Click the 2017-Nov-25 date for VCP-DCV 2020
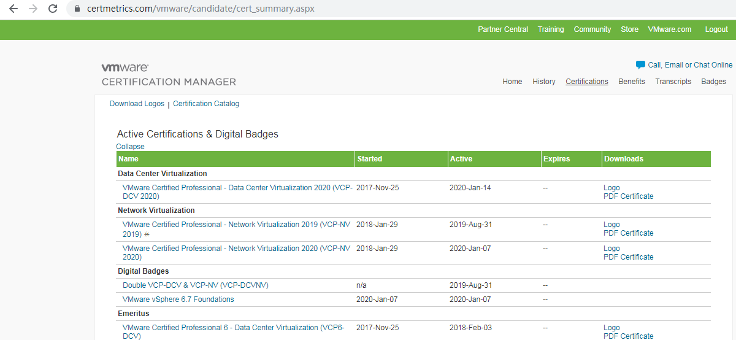This screenshot has width=736, height=340. 377,188
